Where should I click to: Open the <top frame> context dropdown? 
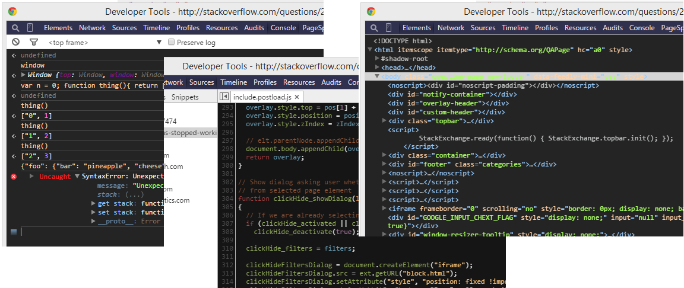click(104, 43)
